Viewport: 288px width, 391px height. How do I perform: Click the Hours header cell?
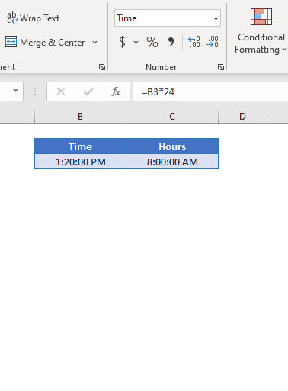coord(172,146)
